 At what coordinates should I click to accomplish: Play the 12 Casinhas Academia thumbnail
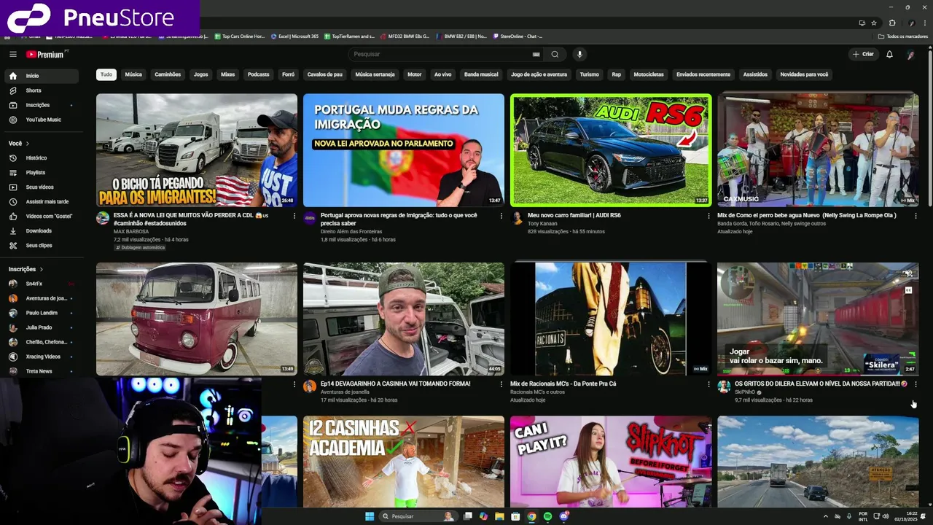[x=404, y=462]
